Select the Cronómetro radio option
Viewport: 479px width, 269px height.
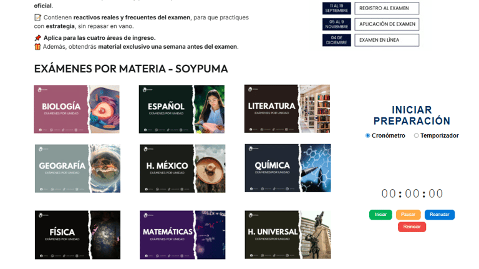(368, 135)
